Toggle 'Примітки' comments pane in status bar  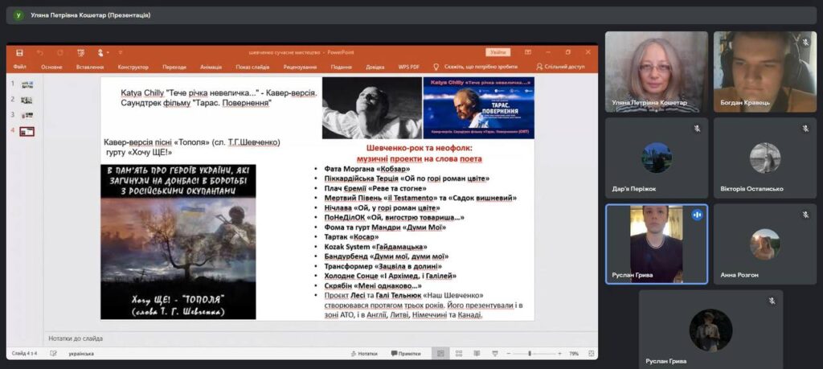pos(404,353)
